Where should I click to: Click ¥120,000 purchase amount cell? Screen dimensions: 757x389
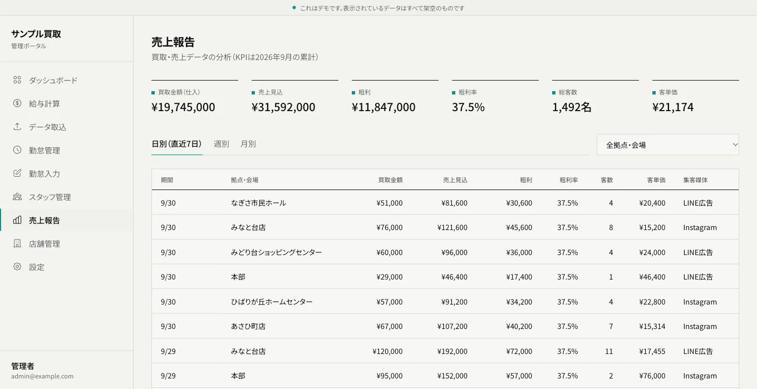click(388, 351)
